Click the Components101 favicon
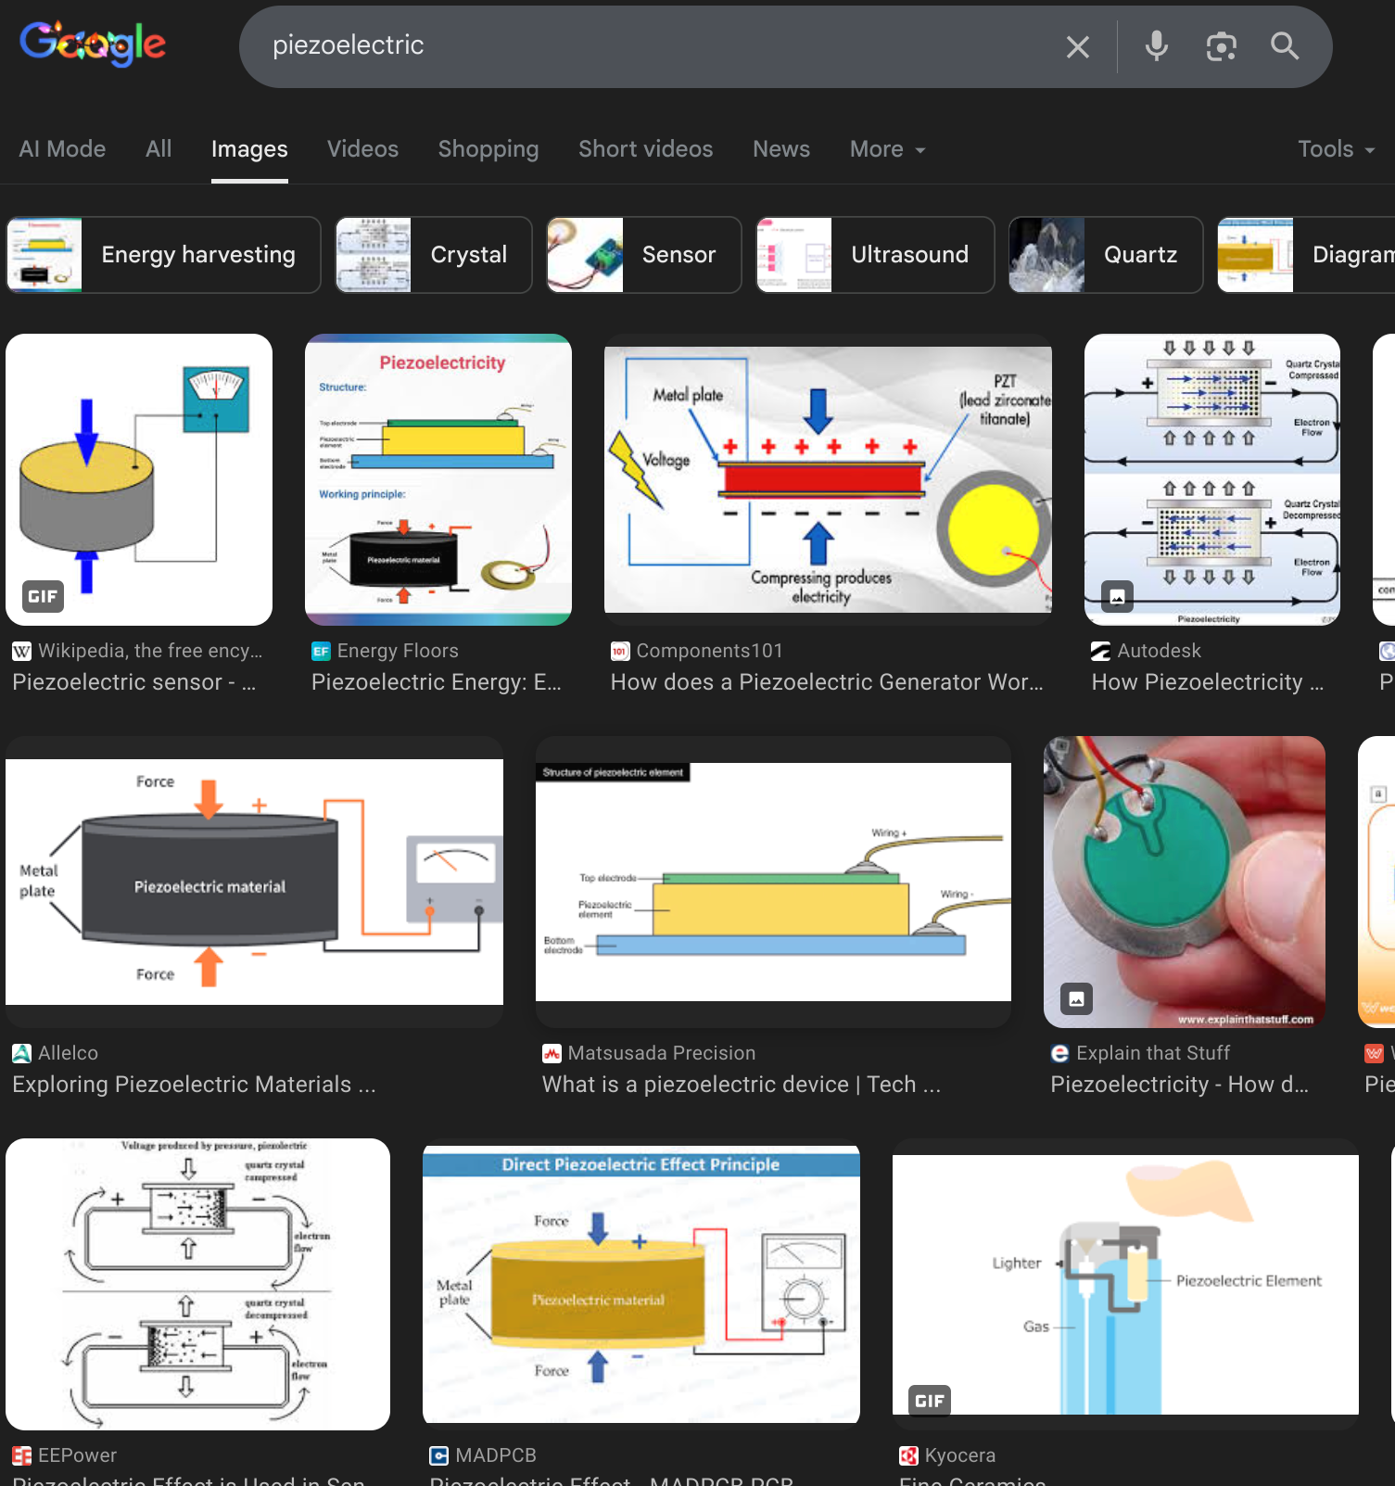This screenshot has height=1486, width=1395. click(620, 651)
